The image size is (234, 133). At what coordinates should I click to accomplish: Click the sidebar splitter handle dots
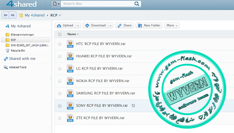click(x=51, y=78)
